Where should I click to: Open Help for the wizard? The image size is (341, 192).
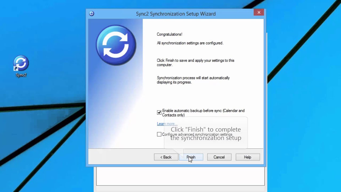point(247,157)
